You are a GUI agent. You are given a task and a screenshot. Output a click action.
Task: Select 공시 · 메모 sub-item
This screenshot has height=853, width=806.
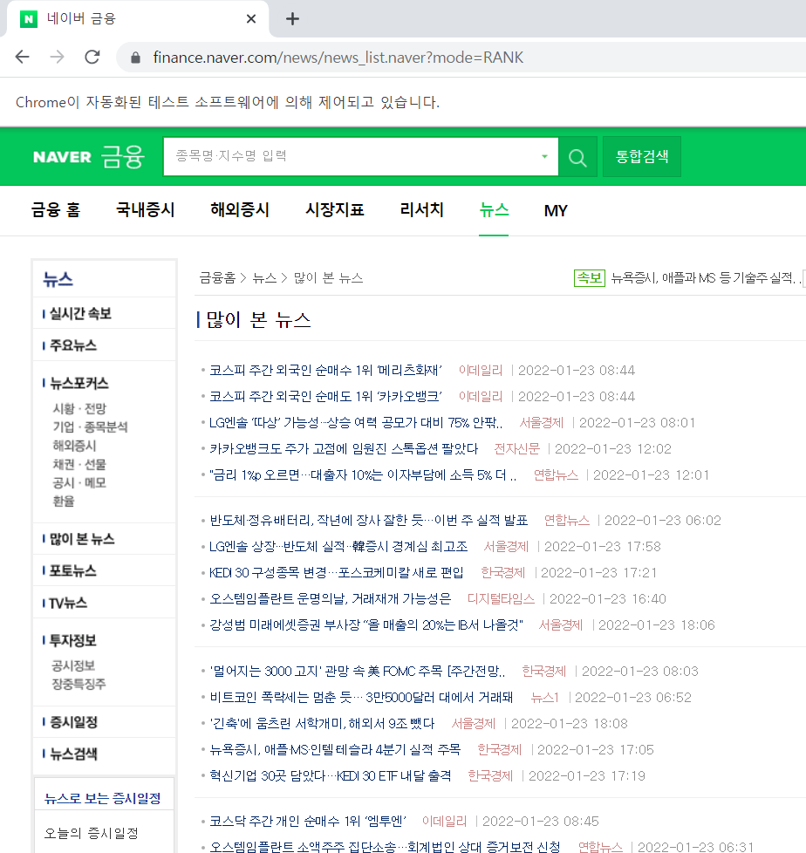point(79,482)
